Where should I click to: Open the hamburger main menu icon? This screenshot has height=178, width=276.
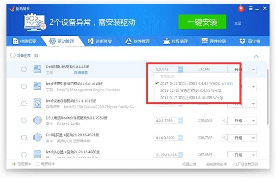(251, 8)
